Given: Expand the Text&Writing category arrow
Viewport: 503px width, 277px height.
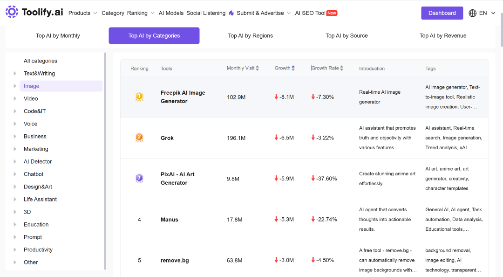Looking at the screenshot, I should [x=15, y=73].
